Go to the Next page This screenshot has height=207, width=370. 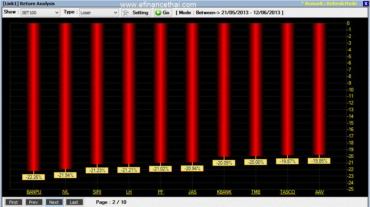[x=54, y=202]
